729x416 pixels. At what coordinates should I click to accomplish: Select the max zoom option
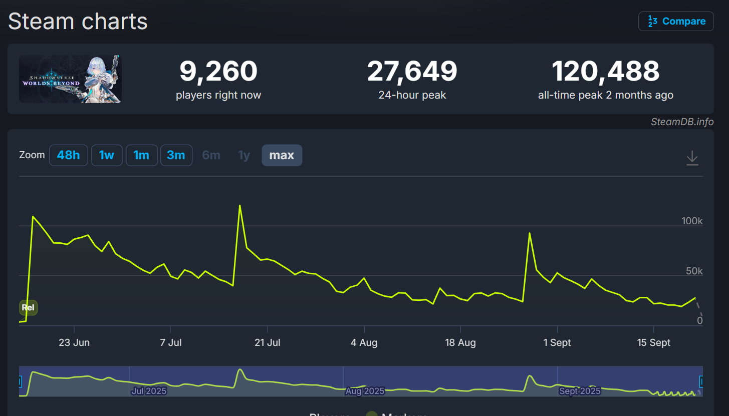click(x=282, y=155)
